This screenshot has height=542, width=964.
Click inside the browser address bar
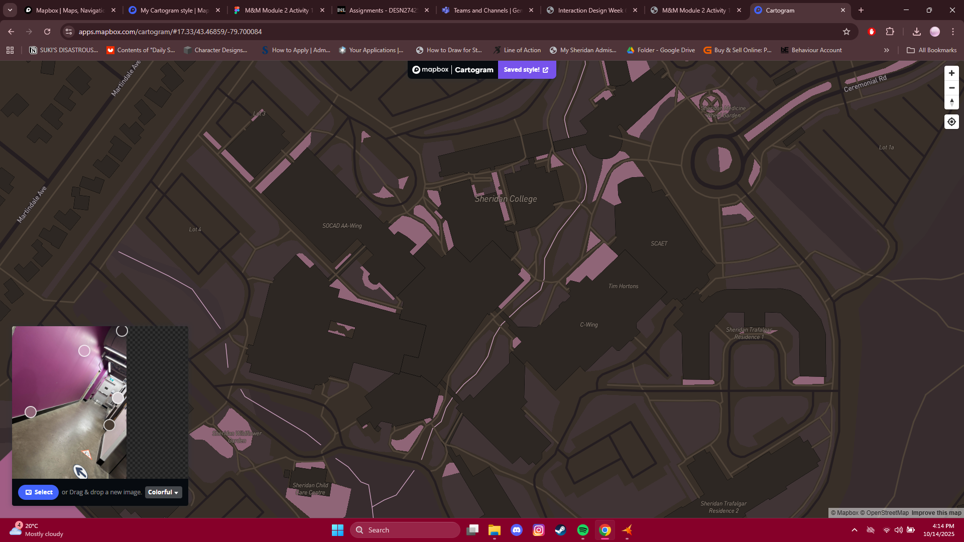click(201, 31)
